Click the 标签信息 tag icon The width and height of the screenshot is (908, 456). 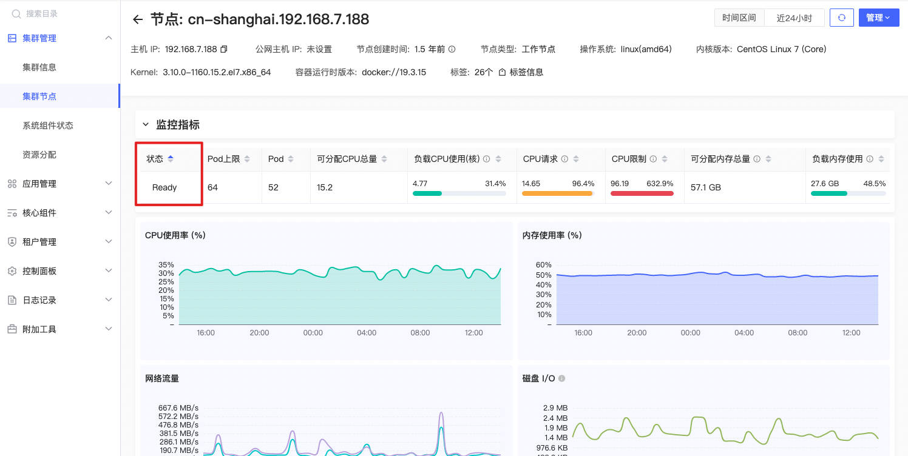tap(502, 72)
